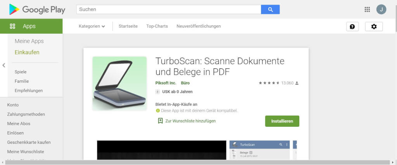This screenshot has height=165, width=397.
Task: Click the horizontal scrollbar at bottom
Action: (x=197, y=162)
